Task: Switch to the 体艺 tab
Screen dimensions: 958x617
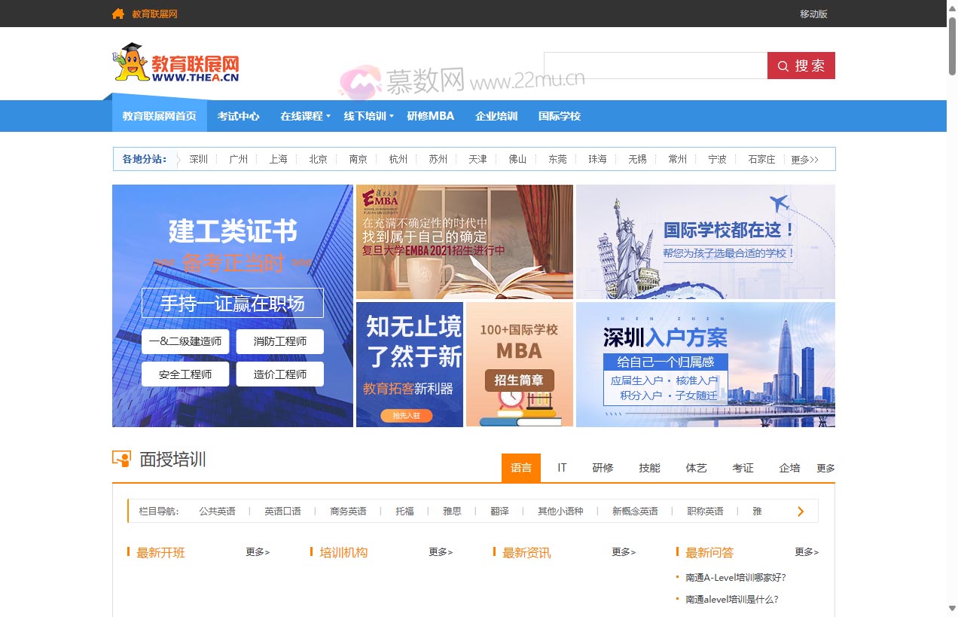Action: click(696, 468)
